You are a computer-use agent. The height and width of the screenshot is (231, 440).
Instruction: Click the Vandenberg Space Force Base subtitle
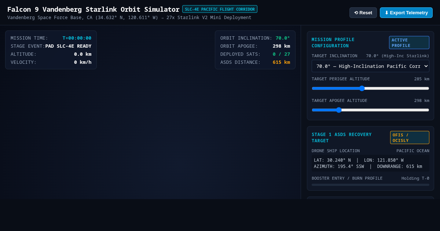[x=129, y=18]
